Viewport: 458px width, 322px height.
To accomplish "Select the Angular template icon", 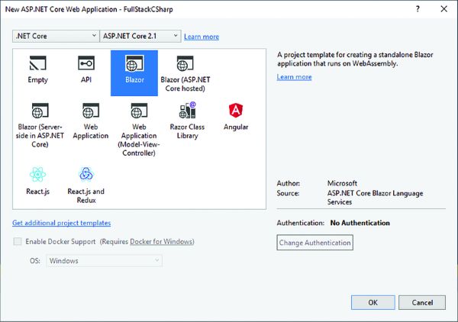I will (236, 111).
